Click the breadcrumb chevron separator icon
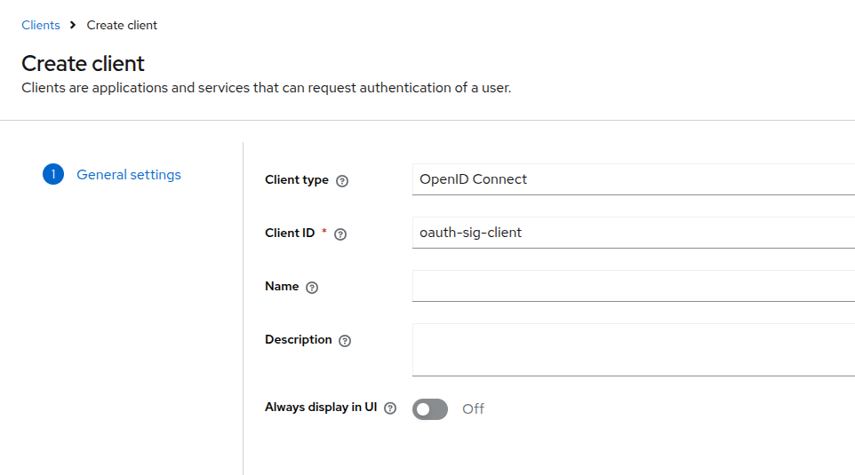The width and height of the screenshot is (855, 475). pos(73,25)
